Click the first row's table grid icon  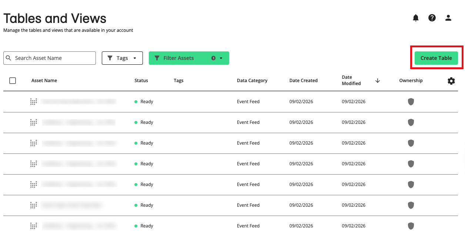pos(34,102)
